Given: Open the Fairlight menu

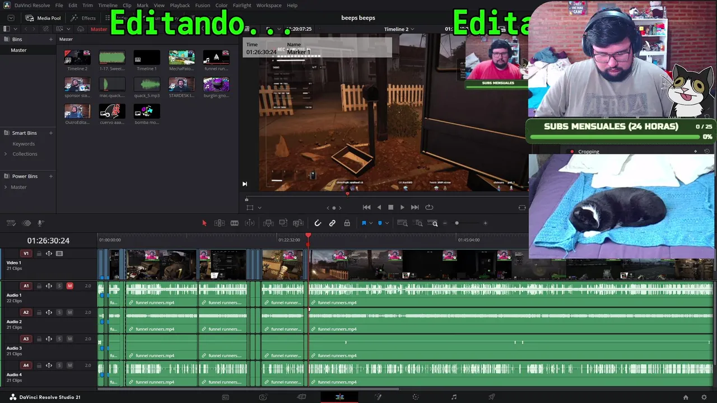Looking at the screenshot, I should tap(242, 5).
